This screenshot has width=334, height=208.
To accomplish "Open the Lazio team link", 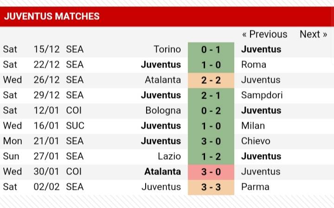I will [x=169, y=156].
